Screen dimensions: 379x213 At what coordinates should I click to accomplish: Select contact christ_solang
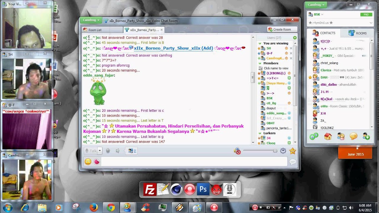pyautogui.click(x=329, y=63)
